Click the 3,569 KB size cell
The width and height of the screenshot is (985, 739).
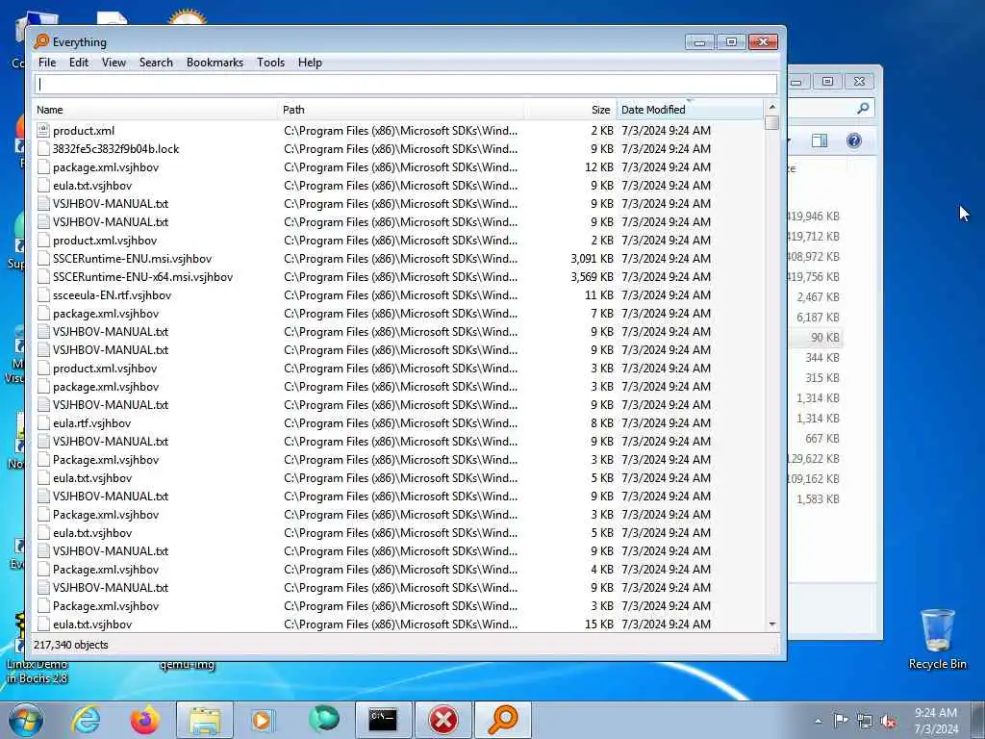592,276
